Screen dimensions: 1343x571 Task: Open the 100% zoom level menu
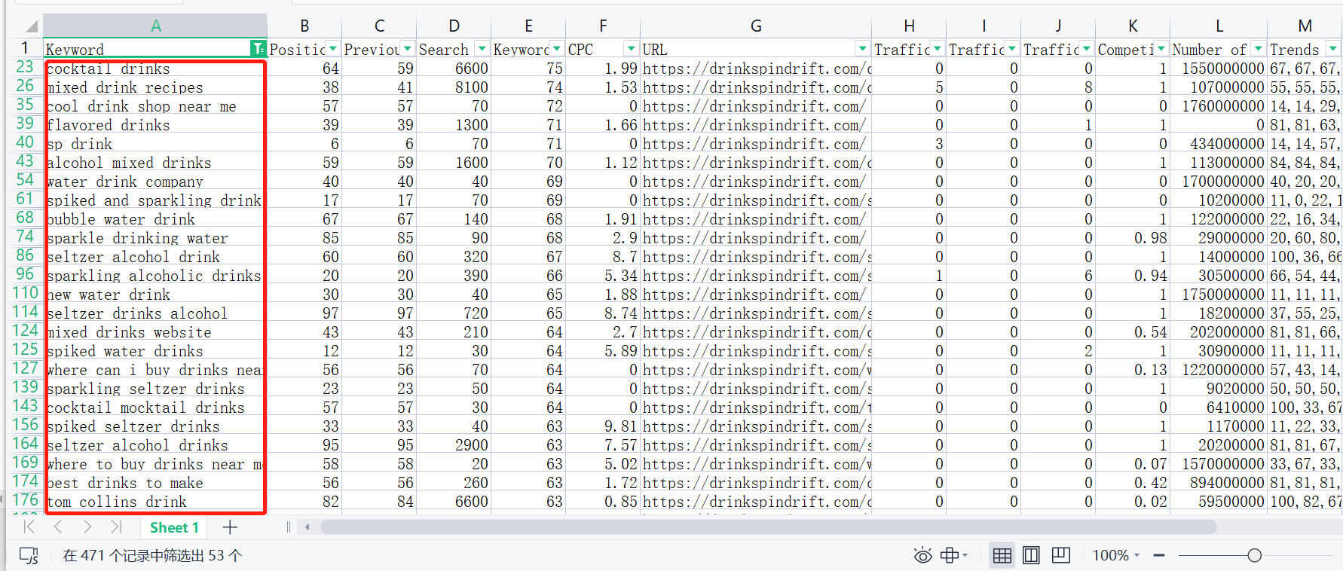click(1116, 556)
